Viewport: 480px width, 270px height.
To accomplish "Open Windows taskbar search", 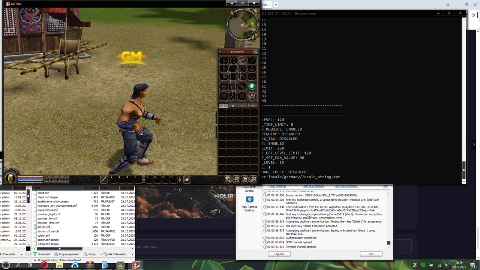I will pyautogui.click(x=18, y=265).
